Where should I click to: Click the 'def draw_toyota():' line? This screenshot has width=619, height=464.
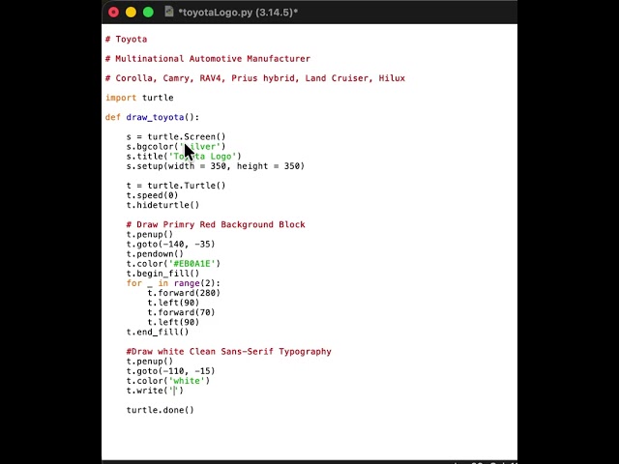pyautogui.click(x=153, y=117)
